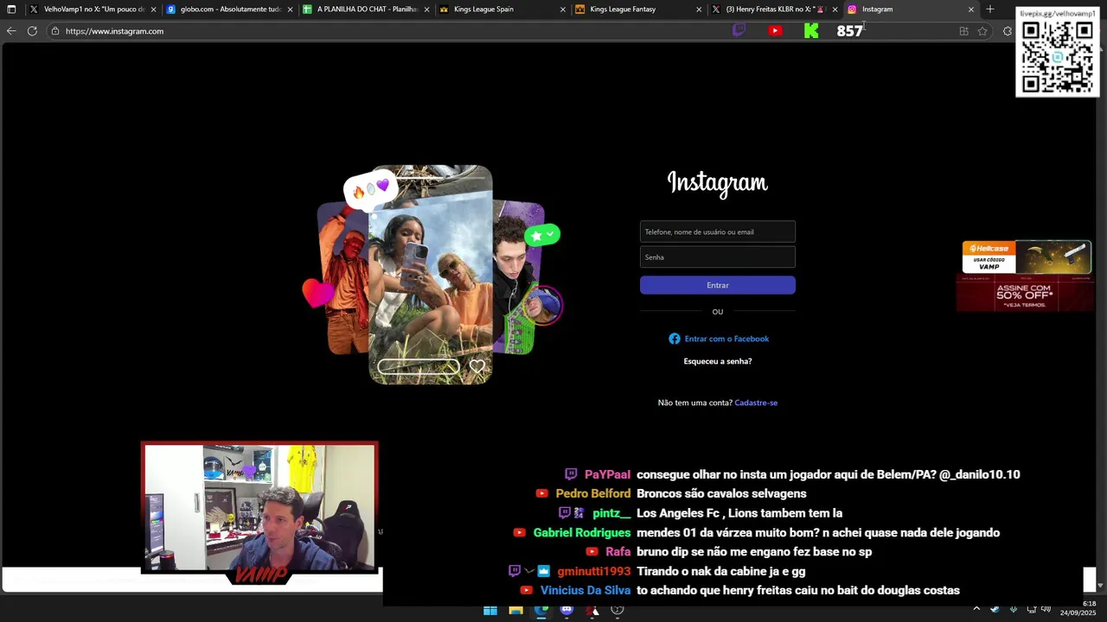The image size is (1107, 622).
Task: Click the Rafa chat username
Action: [x=618, y=552]
